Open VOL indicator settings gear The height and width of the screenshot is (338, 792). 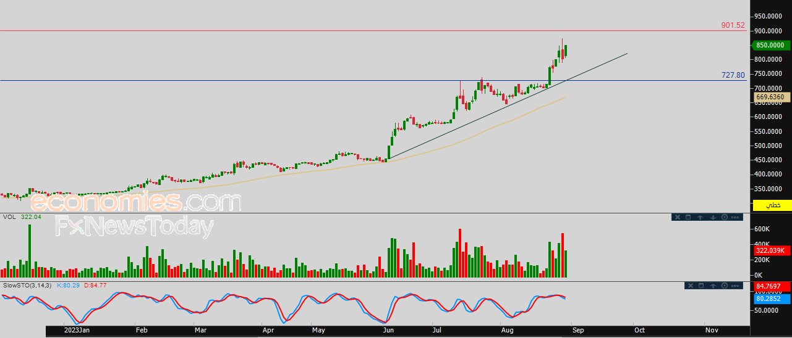(x=725, y=217)
